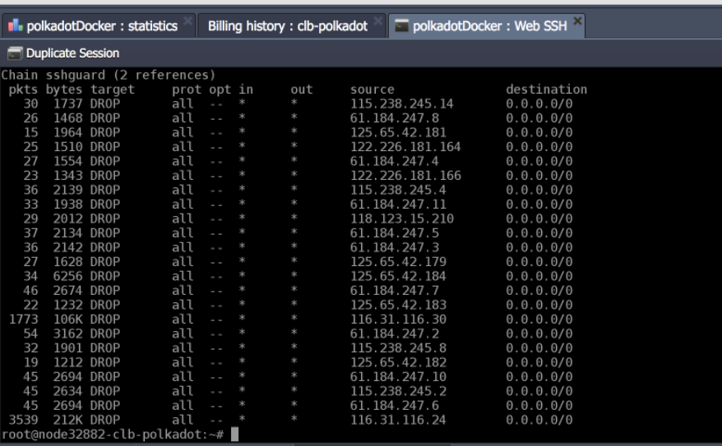Click source IP 116.31.116.30 row
The width and height of the screenshot is (722, 446).
[x=399, y=319]
